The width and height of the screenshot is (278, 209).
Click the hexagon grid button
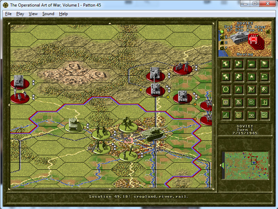click(226, 90)
